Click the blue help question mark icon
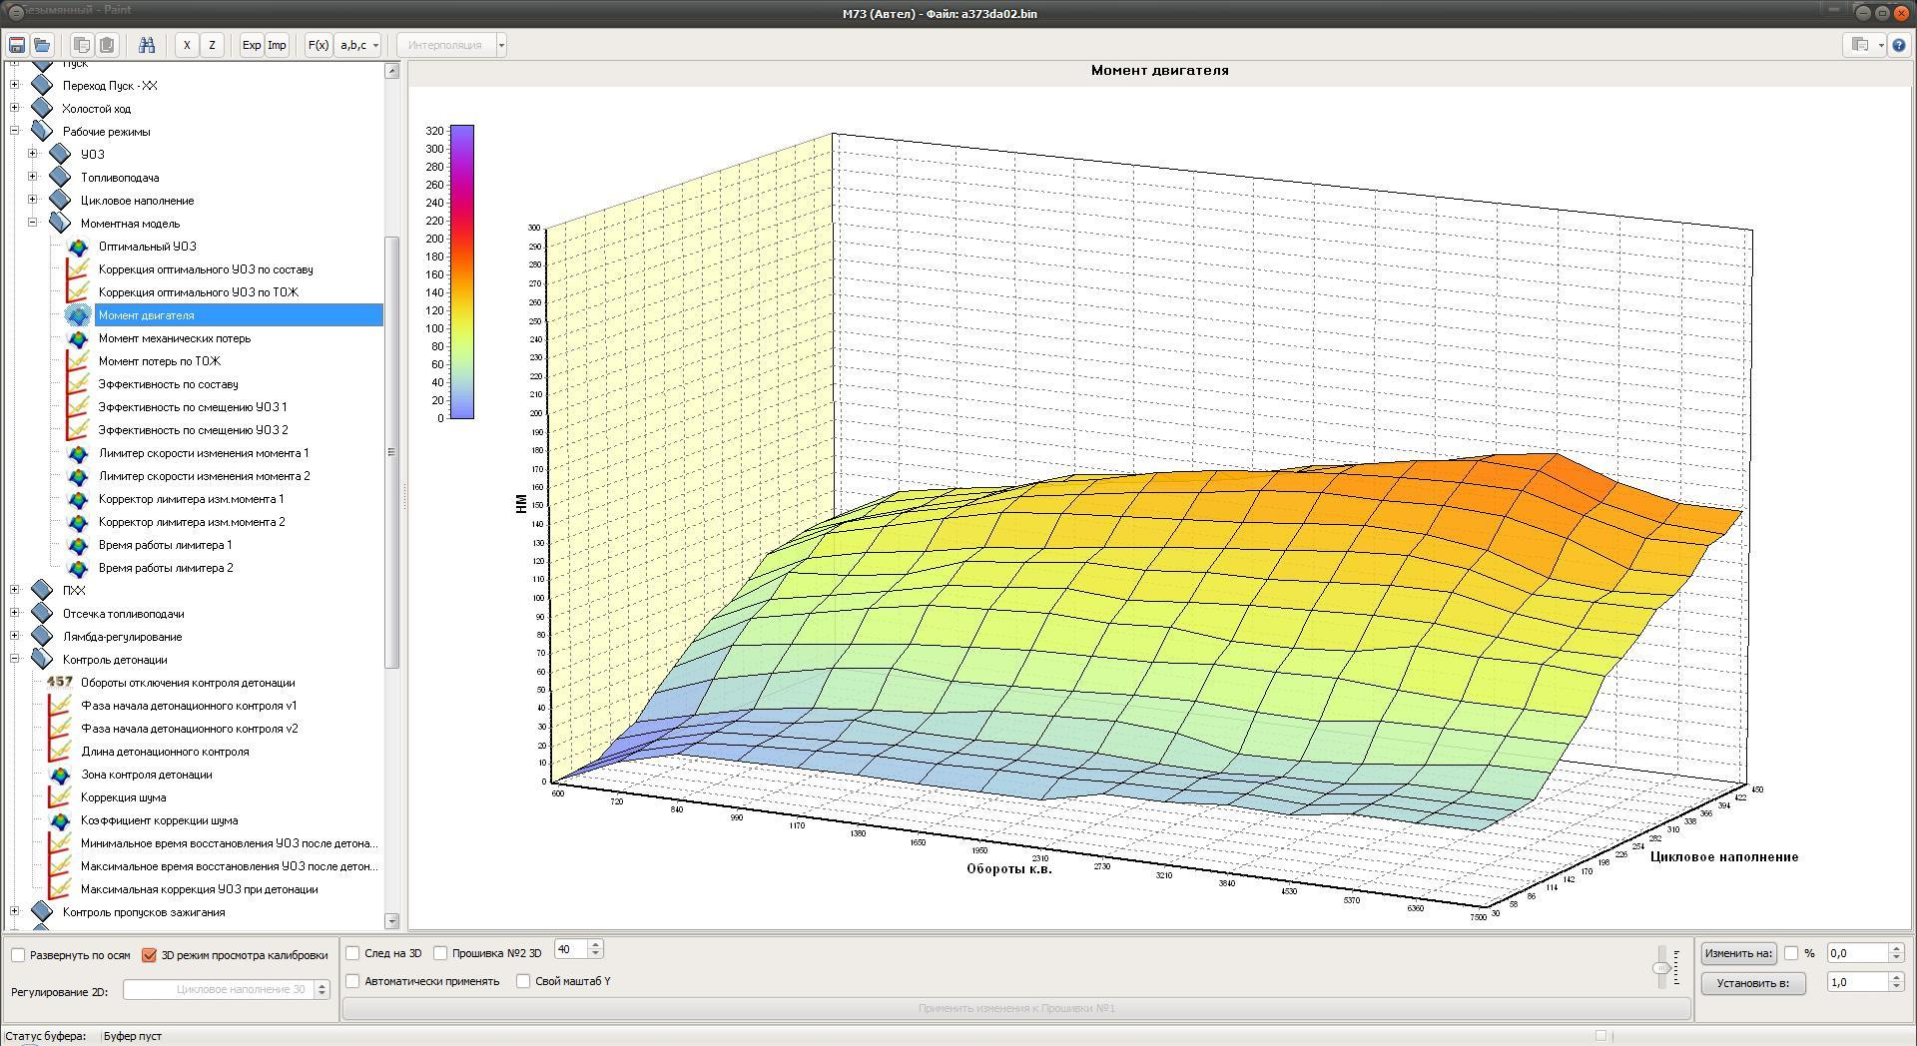Viewport: 1917px width, 1046px height. [1899, 45]
